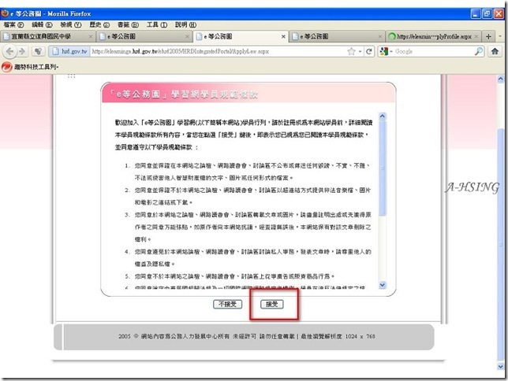Open the 檔案 menu
The height and width of the screenshot is (381, 508).
[13, 24]
